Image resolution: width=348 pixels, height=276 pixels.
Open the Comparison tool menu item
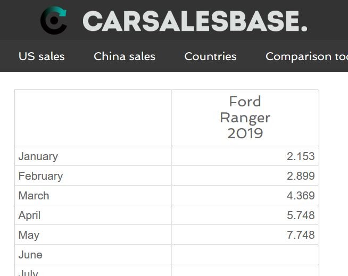(306, 56)
